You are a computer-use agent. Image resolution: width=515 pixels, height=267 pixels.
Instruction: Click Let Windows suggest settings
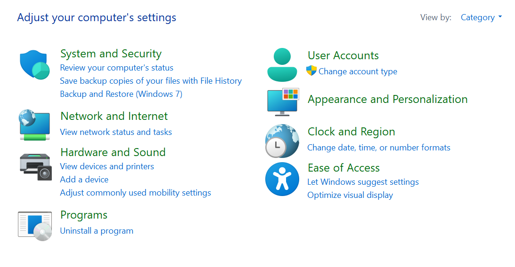[x=363, y=182]
